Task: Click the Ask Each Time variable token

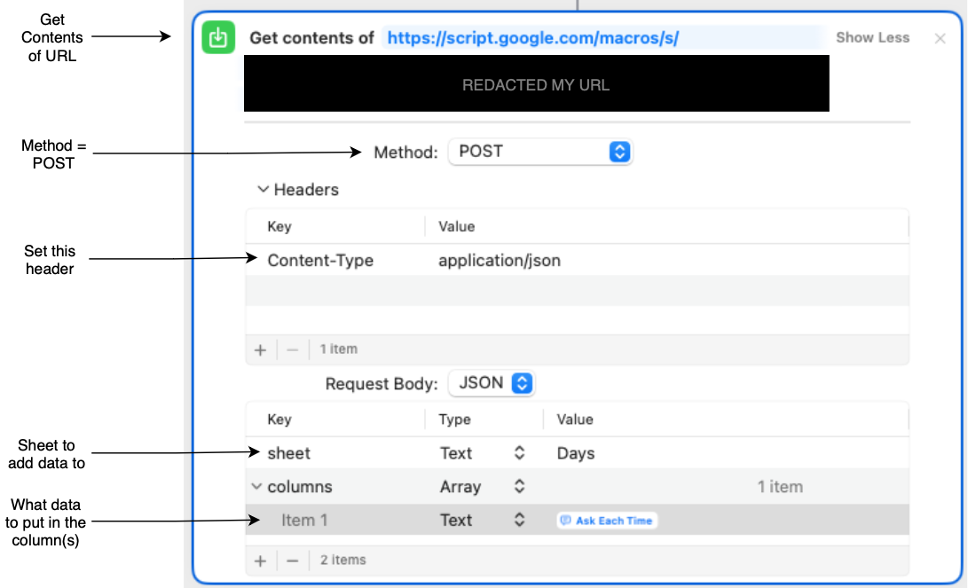Action: click(607, 520)
